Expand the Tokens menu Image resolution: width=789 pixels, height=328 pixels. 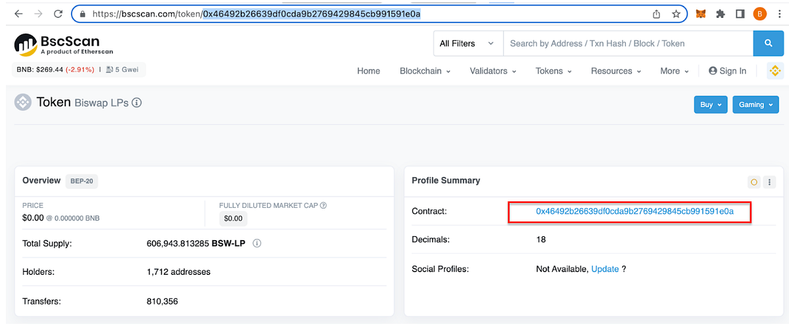[x=554, y=71]
